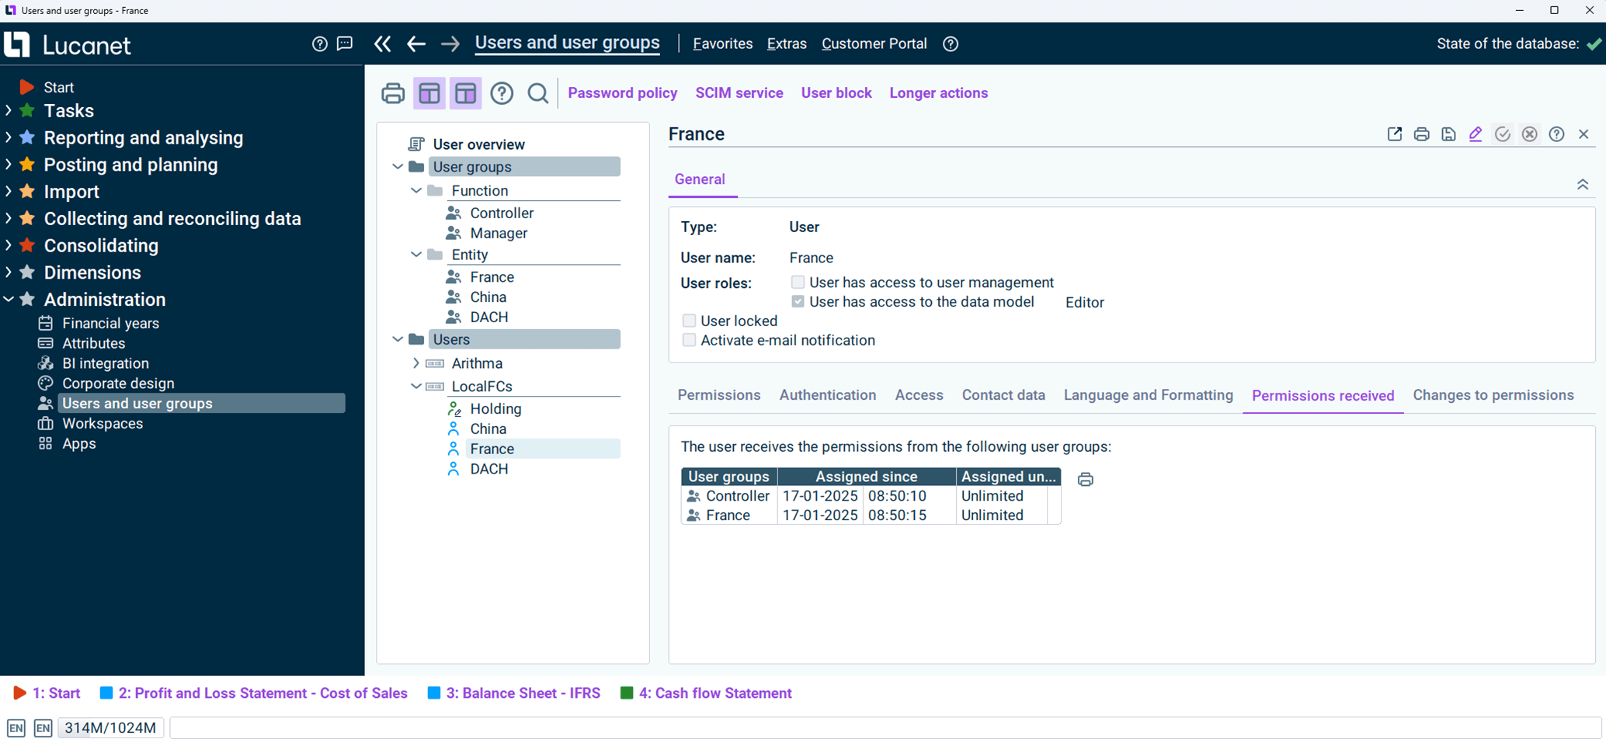Click the Longer actions link
The image size is (1606, 739).
[939, 93]
